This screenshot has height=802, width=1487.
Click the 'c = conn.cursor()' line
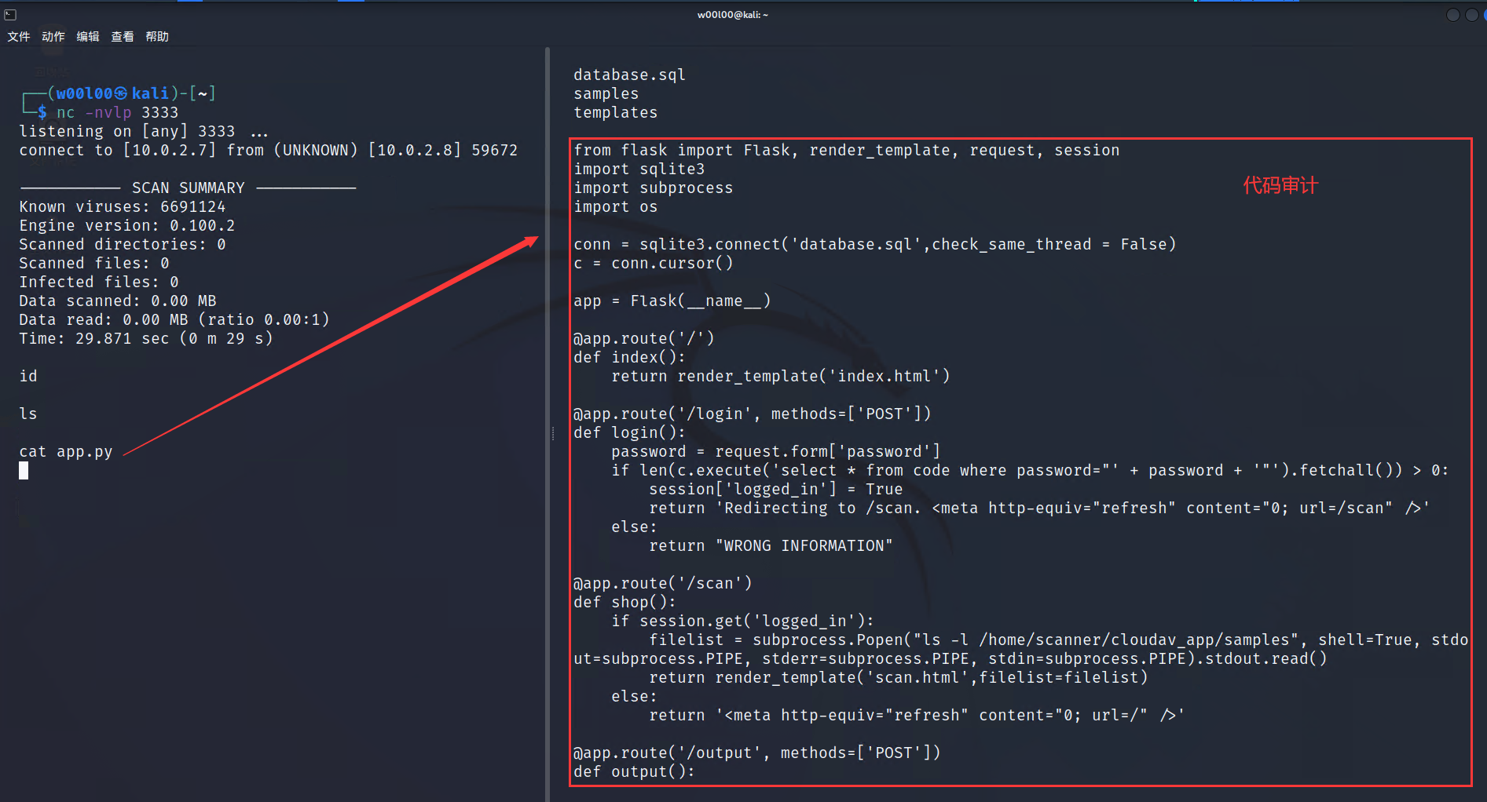[653, 263]
